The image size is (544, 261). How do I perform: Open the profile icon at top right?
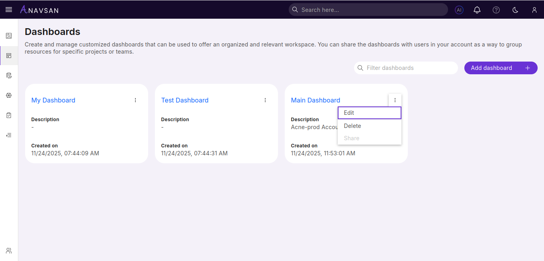[x=534, y=10]
